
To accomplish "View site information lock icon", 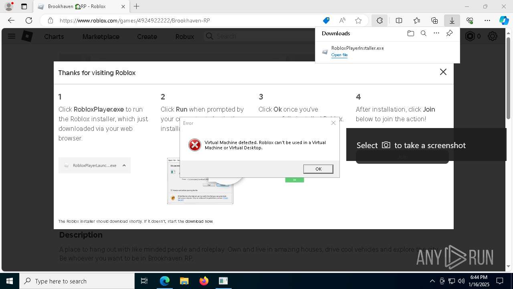I will [50, 20].
